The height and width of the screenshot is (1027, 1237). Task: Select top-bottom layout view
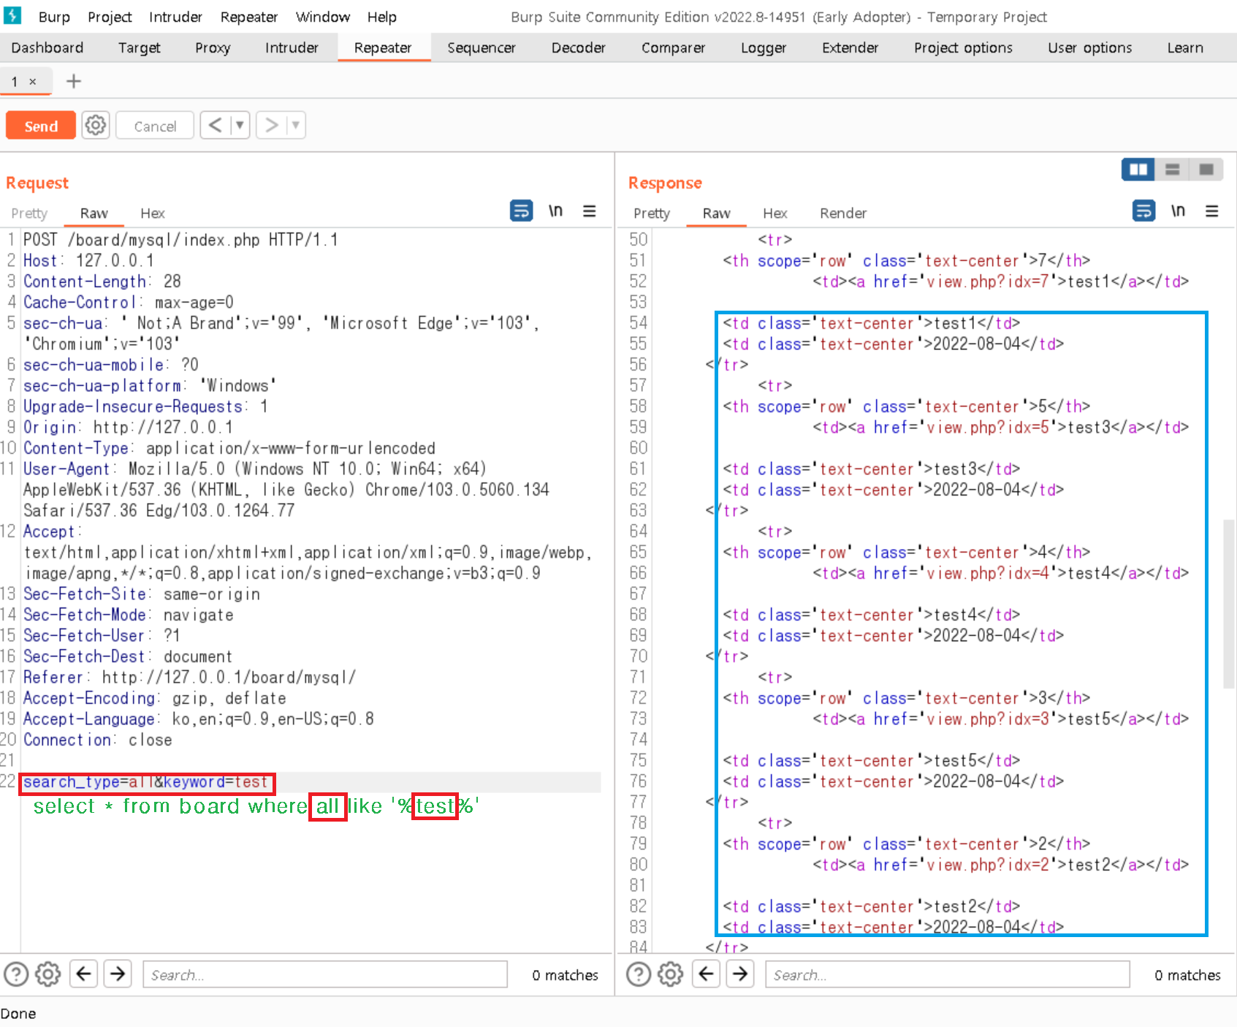click(1172, 170)
